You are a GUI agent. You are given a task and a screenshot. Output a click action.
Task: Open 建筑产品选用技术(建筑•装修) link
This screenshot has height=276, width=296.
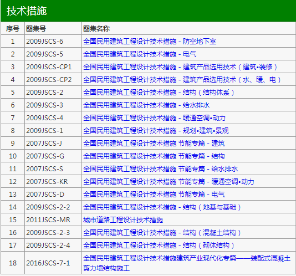coord(180,67)
